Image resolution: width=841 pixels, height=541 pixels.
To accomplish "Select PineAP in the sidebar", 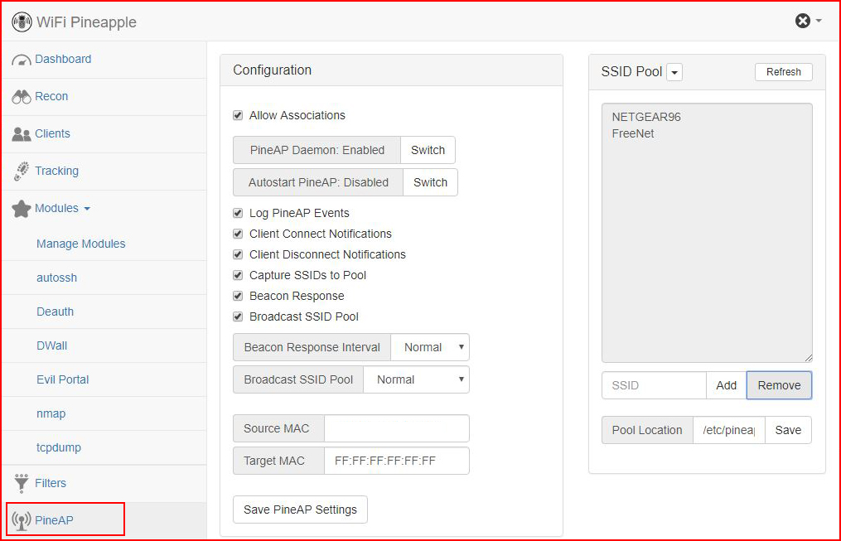I will pyautogui.click(x=54, y=520).
